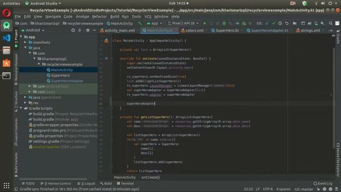341x192 pixels.
Task: Expand the manifests folder
Action: click(x=26, y=42)
